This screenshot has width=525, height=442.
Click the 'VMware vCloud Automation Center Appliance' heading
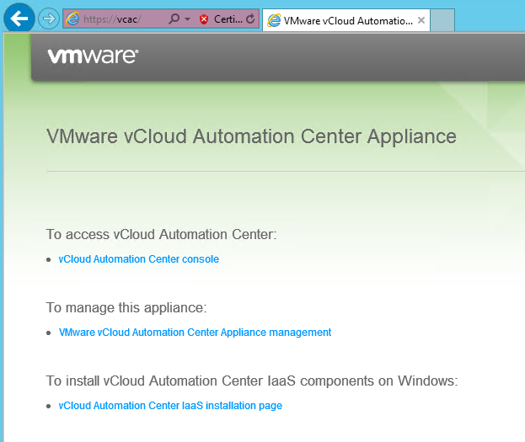(x=251, y=136)
